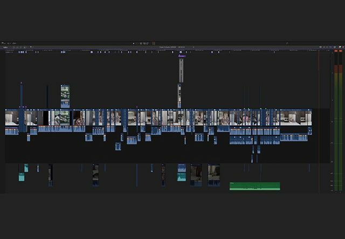Open the timeline history dropdown chevron
This screenshot has height=239, width=345.
(x=194, y=47)
